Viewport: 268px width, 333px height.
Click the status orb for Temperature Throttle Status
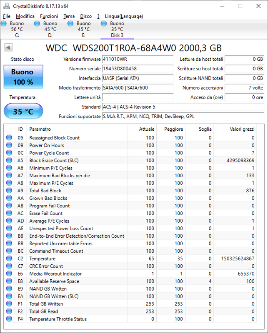(x=9, y=319)
